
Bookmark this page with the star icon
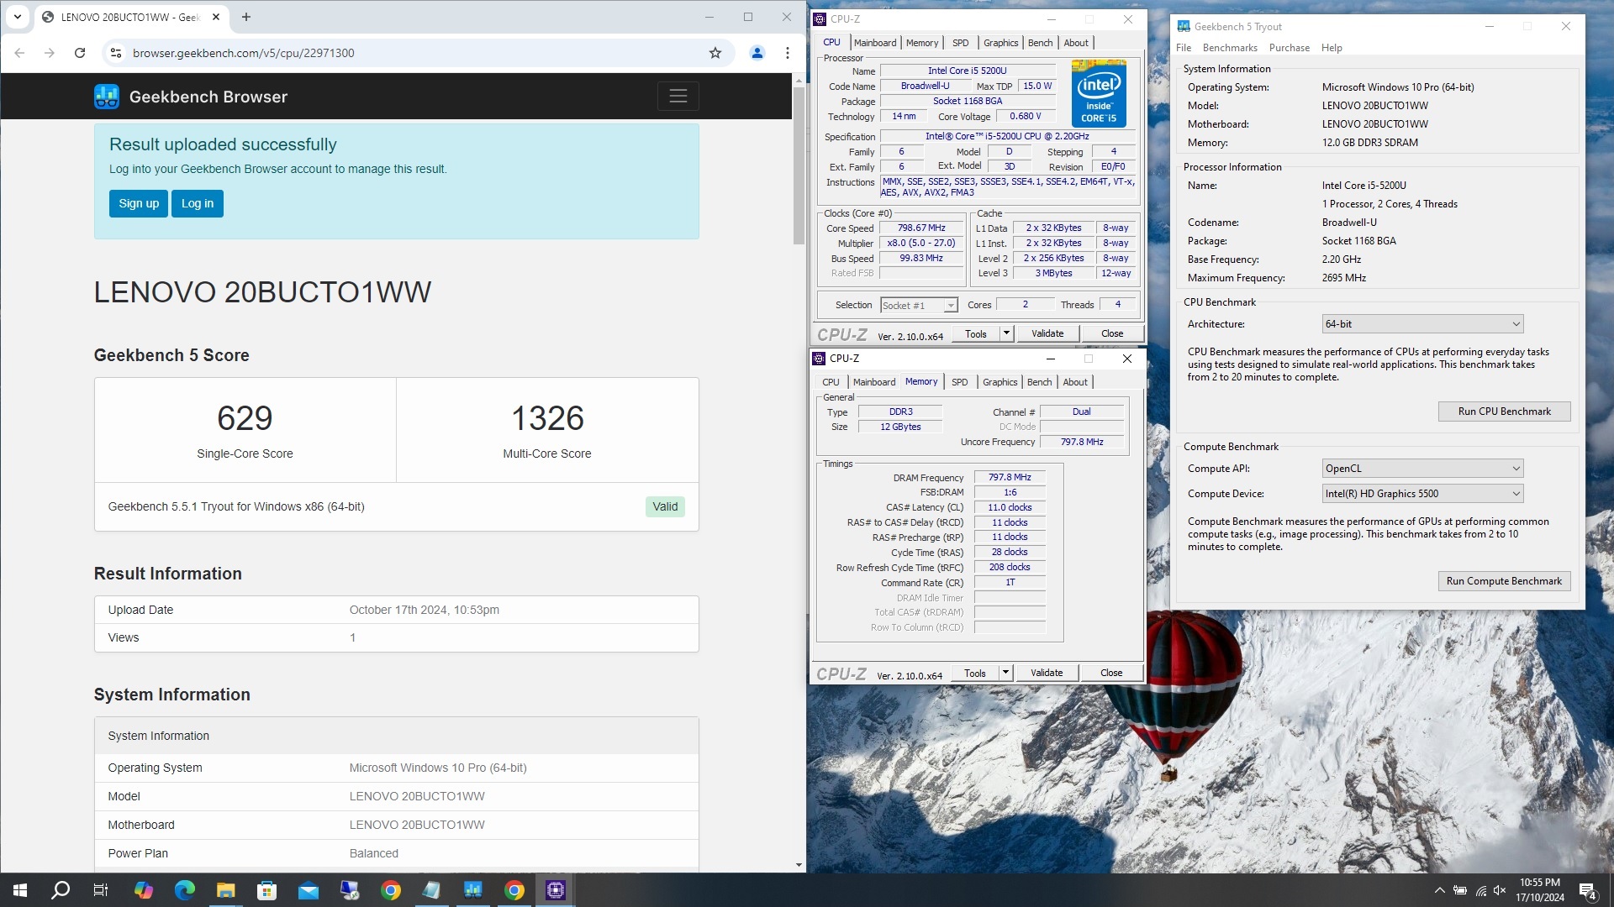pos(715,53)
